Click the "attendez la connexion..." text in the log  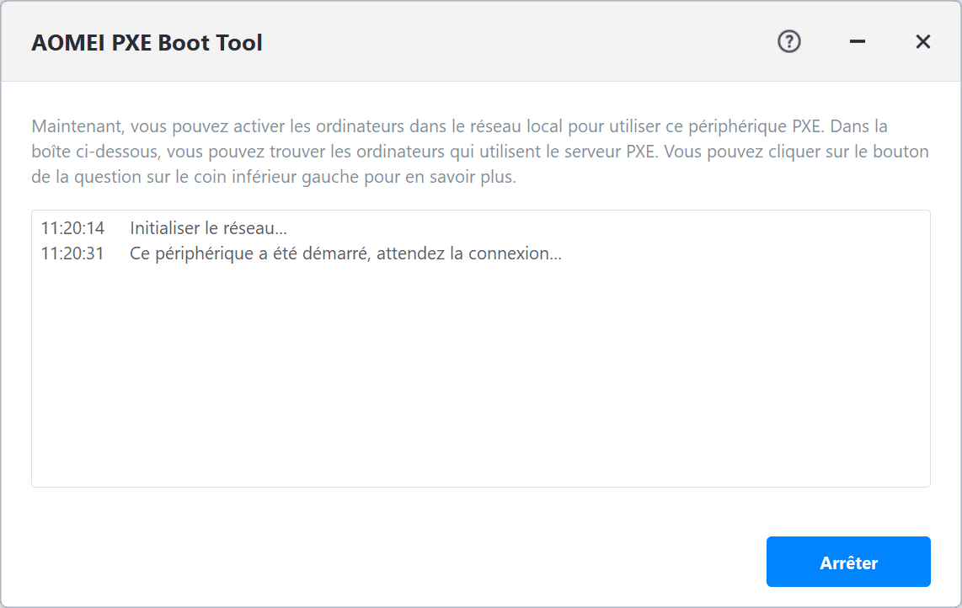click(x=469, y=253)
